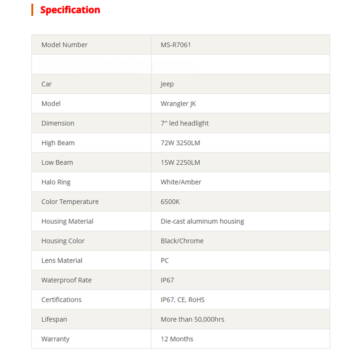
Task: Select the Die-cast aluminum housing text
Action: point(202,221)
